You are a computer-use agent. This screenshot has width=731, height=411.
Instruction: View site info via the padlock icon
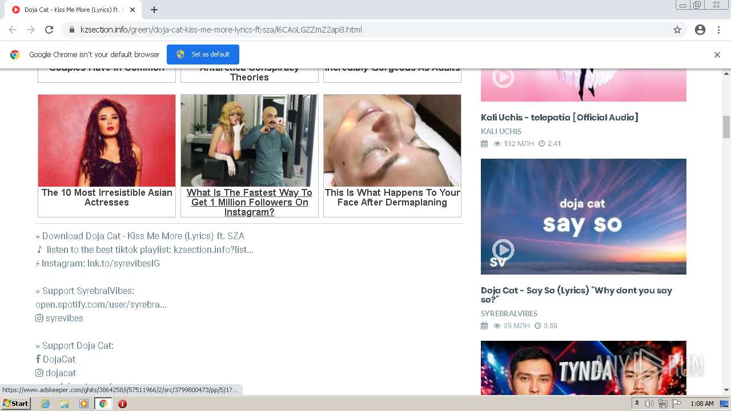(72, 30)
